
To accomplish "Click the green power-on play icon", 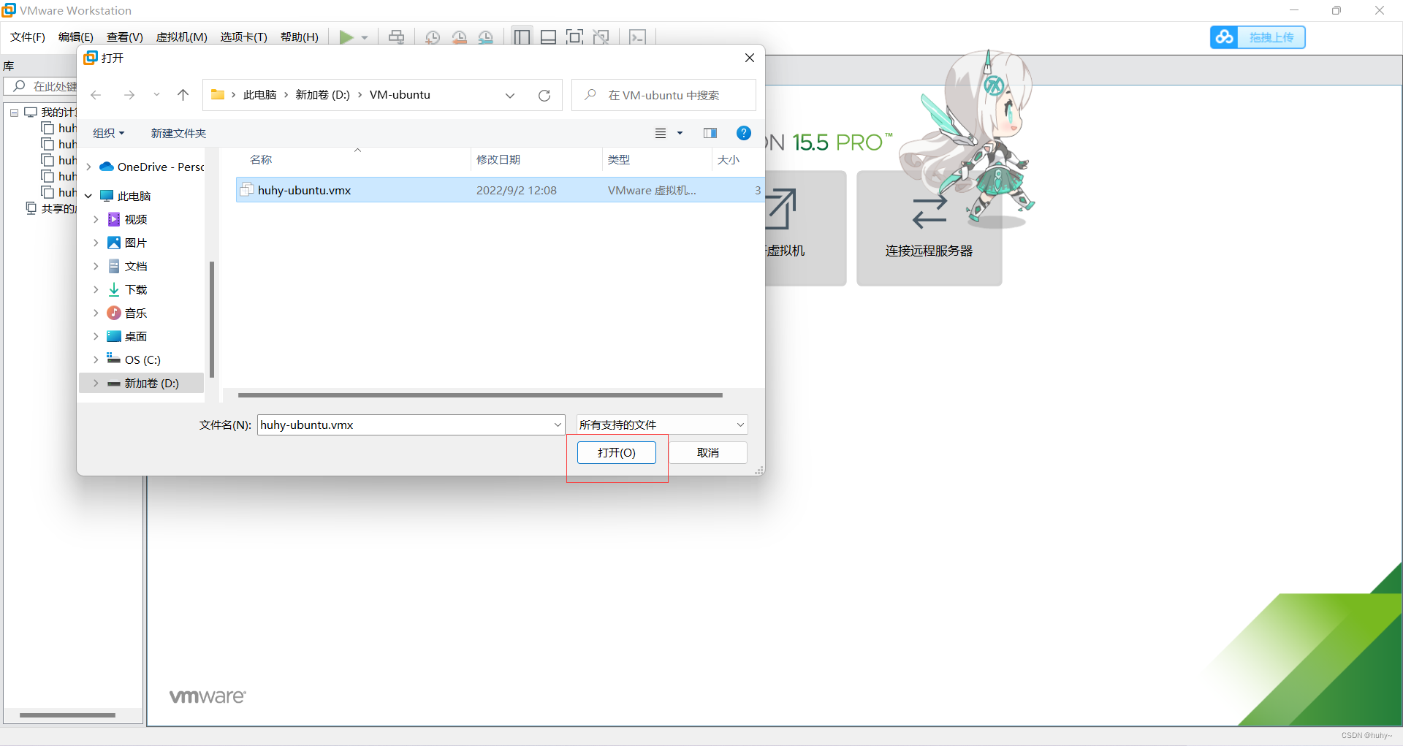I will point(346,37).
